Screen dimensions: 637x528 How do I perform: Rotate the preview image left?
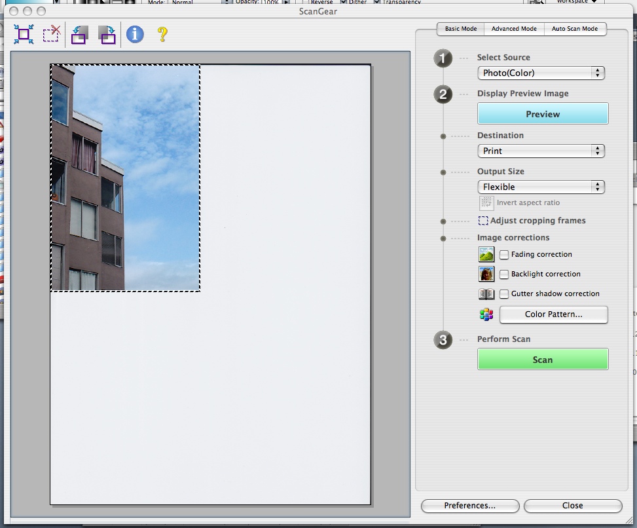(79, 35)
